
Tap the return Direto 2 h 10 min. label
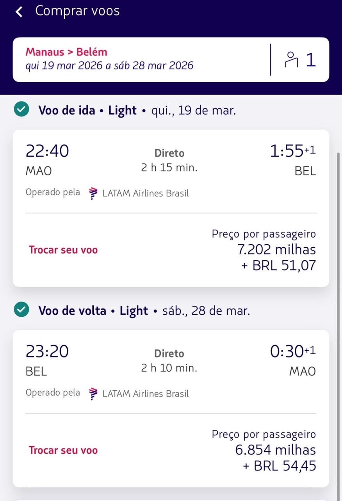click(x=169, y=360)
